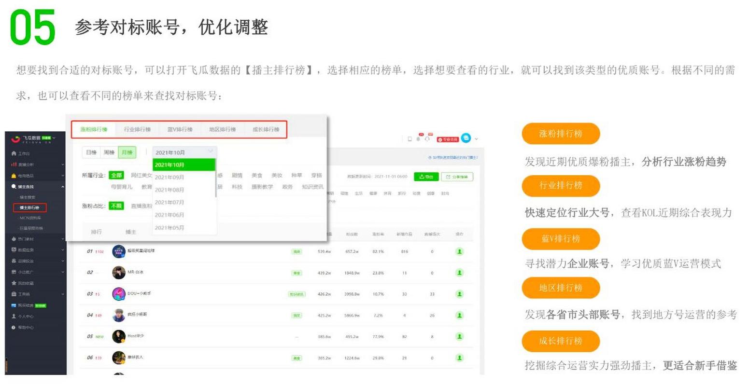Click orange 涨粉排行榜 pill button
Image resolution: width=748 pixels, height=386 pixels.
point(561,134)
